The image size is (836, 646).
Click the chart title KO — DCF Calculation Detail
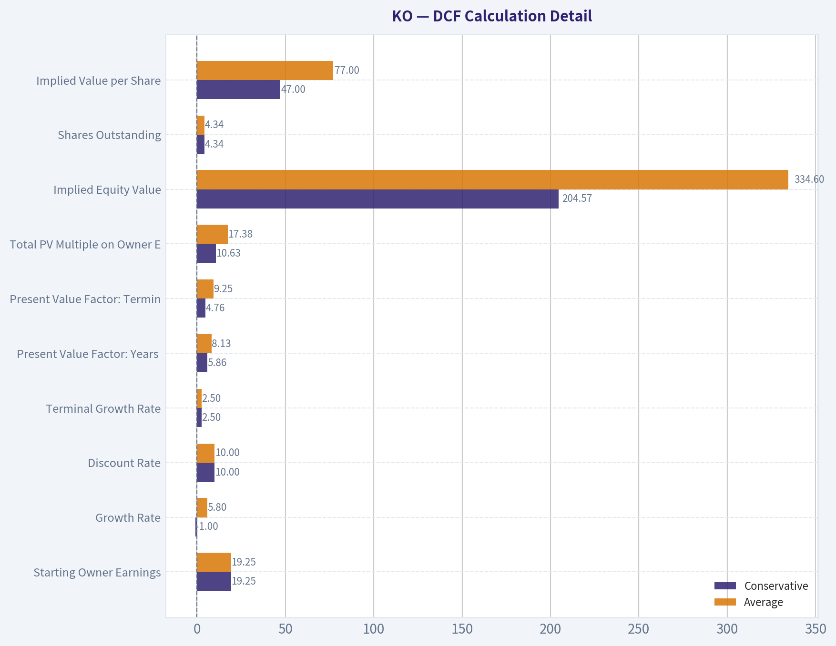coord(492,16)
